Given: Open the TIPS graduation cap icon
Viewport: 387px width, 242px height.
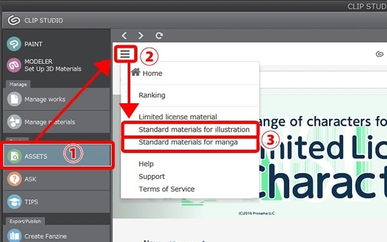Looking at the screenshot, I should coord(14,202).
